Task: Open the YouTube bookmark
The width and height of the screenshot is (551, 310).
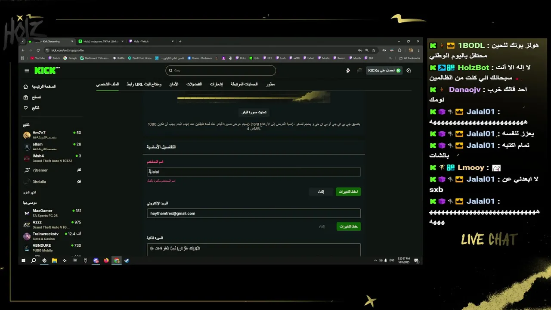Action: [x=37, y=58]
